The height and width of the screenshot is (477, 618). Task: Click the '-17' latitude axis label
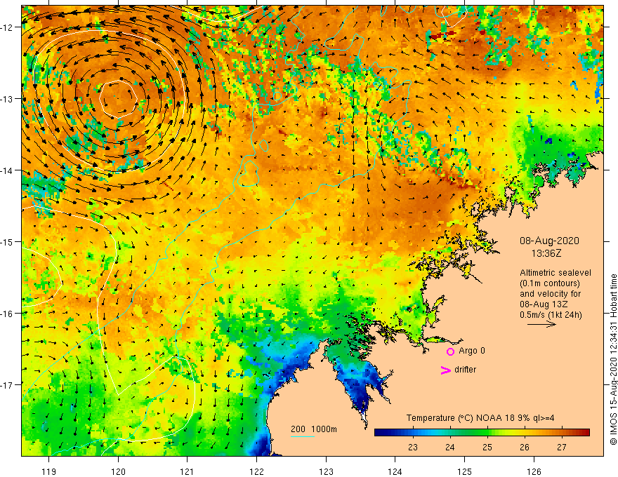coord(7,385)
